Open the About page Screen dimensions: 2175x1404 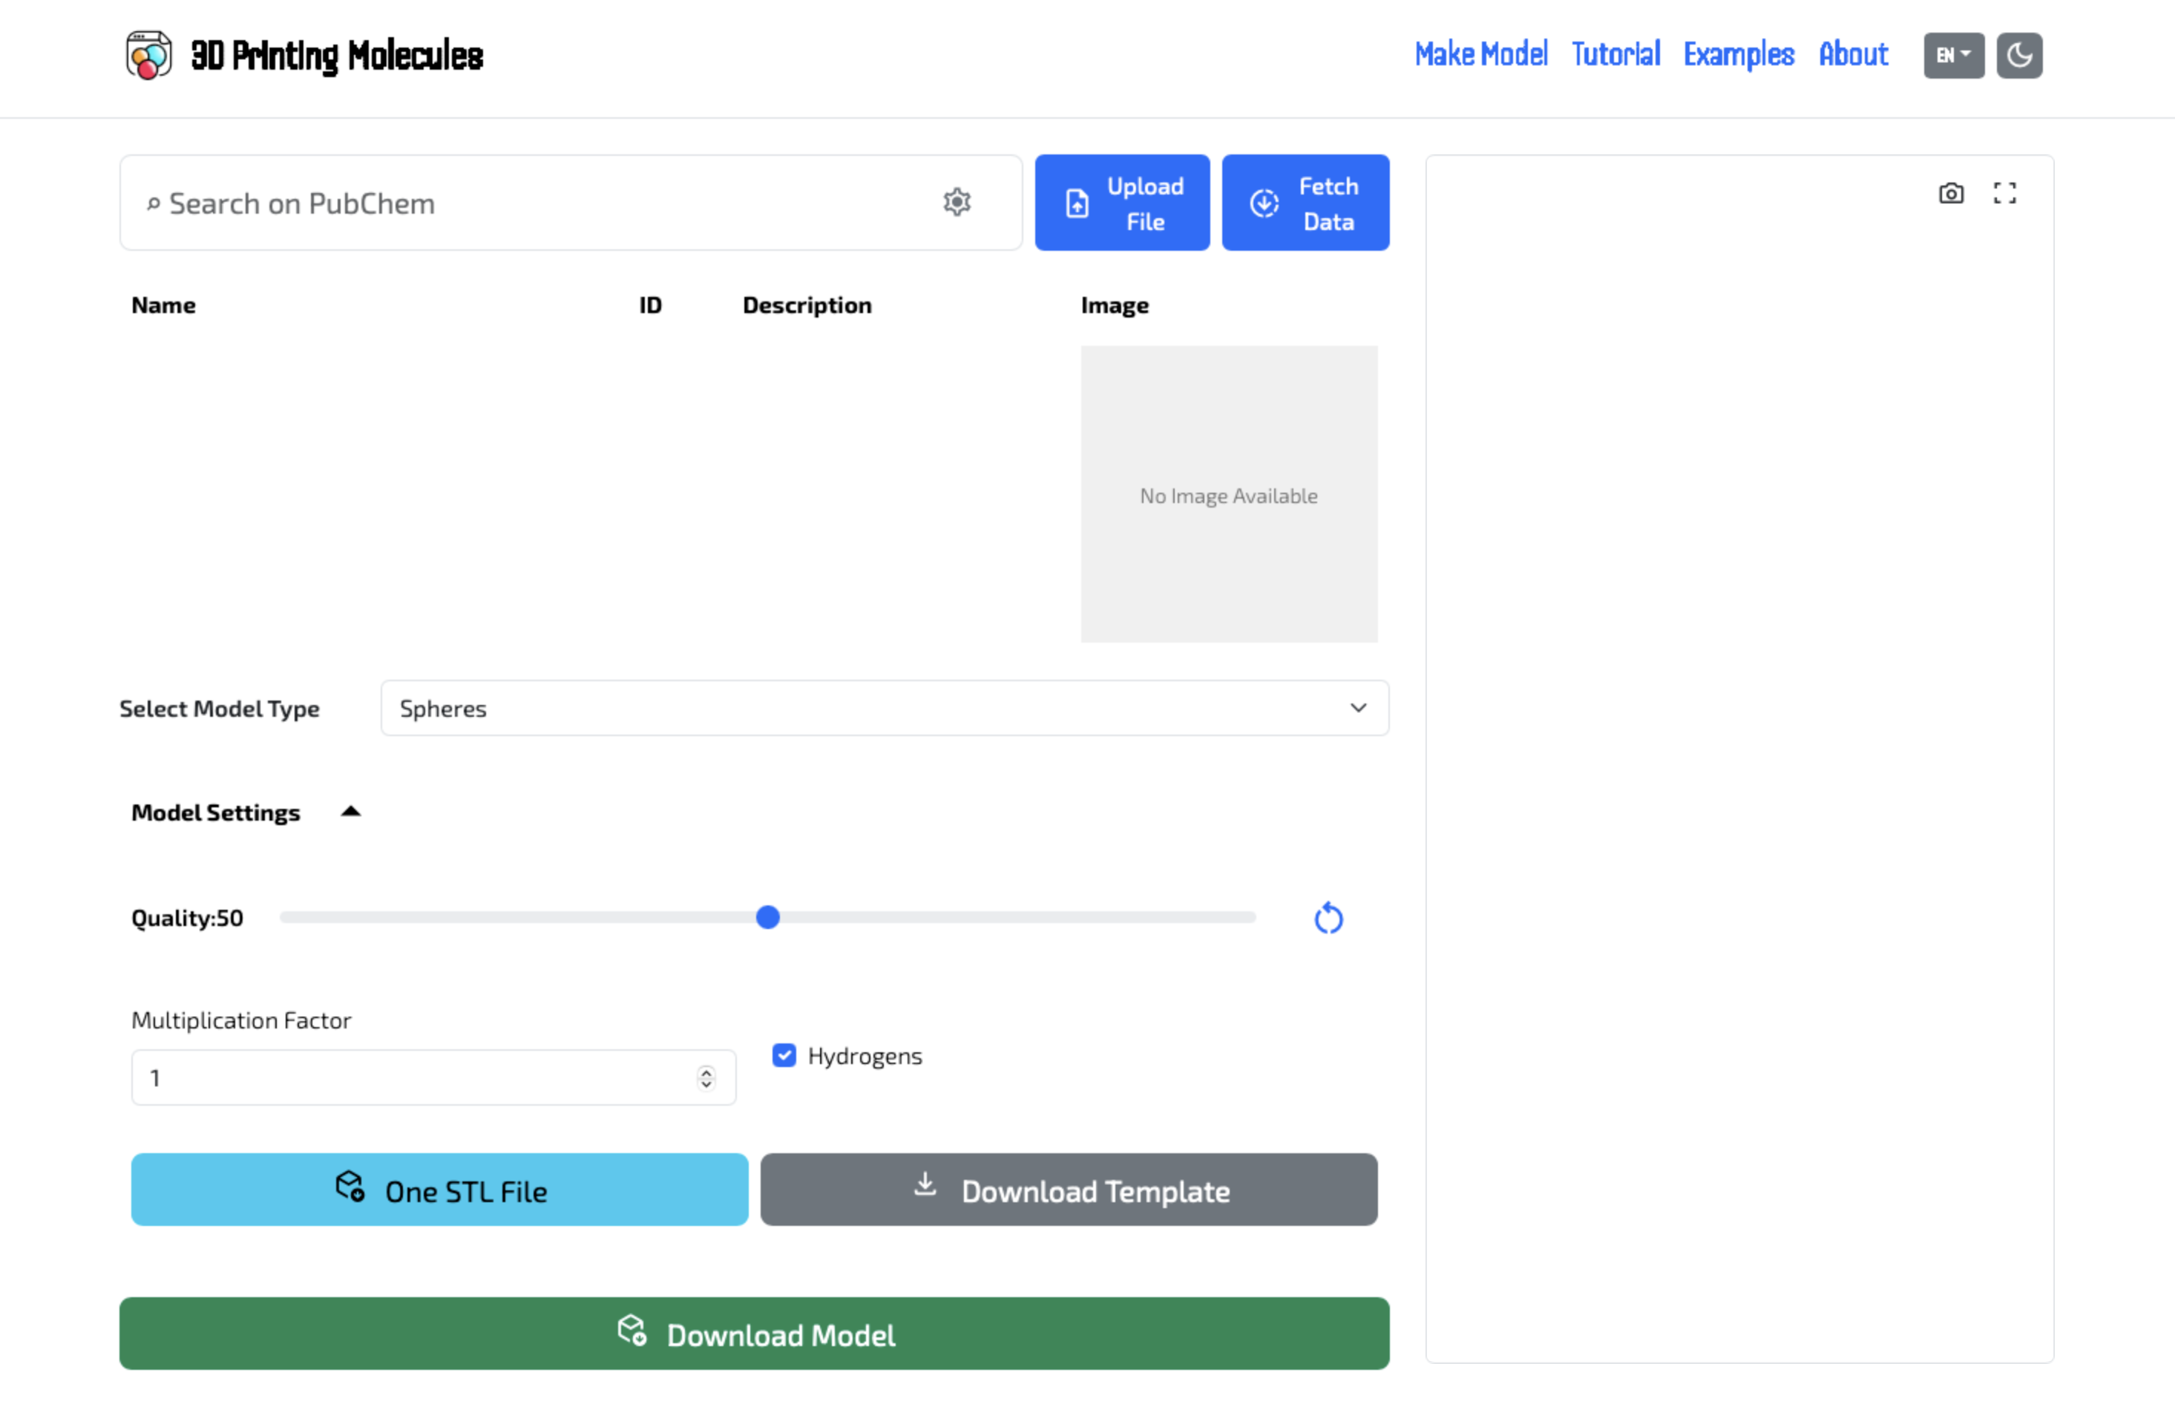tap(1853, 55)
